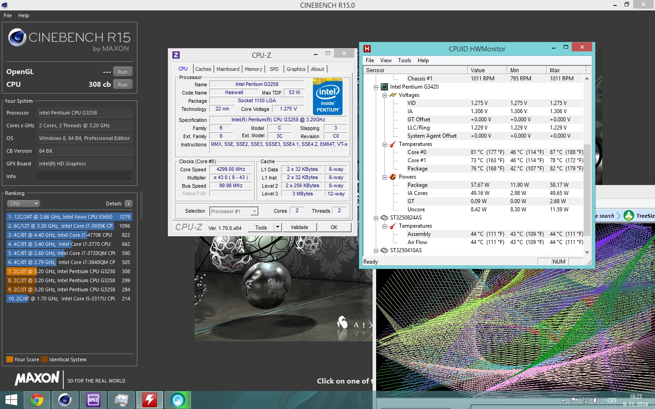
Task: Click the red lightning-bolt taskbar icon
Action: tap(150, 400)
